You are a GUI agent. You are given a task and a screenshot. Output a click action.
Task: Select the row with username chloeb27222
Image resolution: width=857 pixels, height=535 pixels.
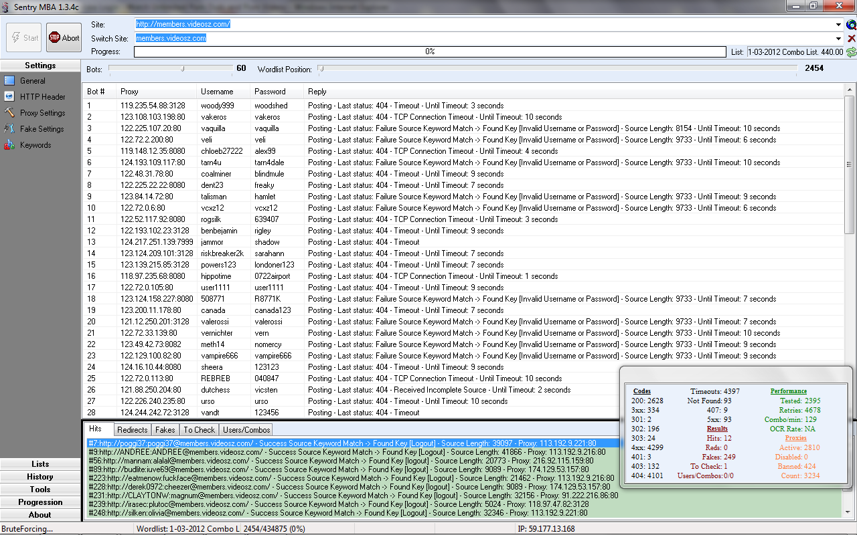point(463,151)
